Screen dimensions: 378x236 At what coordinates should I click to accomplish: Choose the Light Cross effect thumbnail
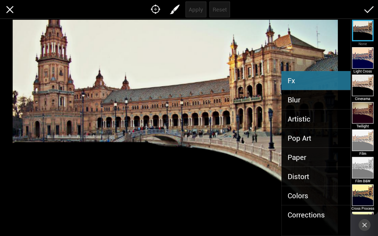[x=362, y=58]
